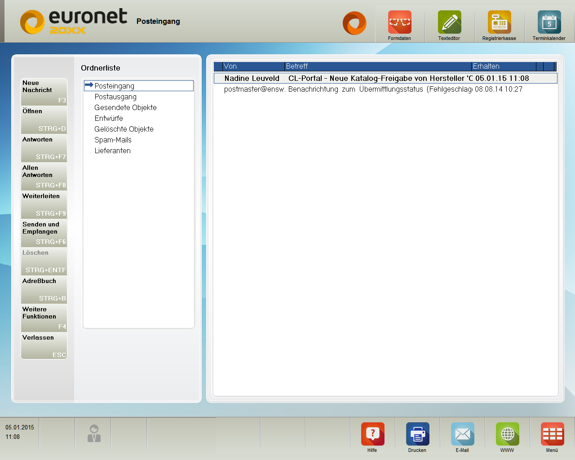Click the received date 05.01.15 11:08
This screenshot has height=460, width=575.
(x=502, y=78)
